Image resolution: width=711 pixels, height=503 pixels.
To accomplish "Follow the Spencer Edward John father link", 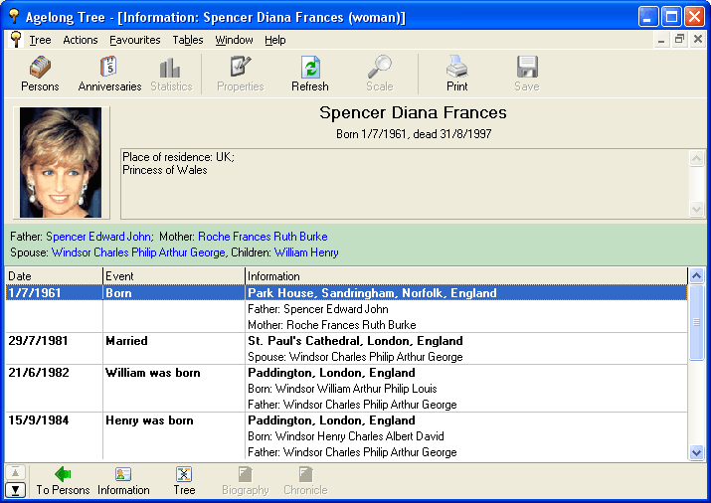I will (98, 237).
